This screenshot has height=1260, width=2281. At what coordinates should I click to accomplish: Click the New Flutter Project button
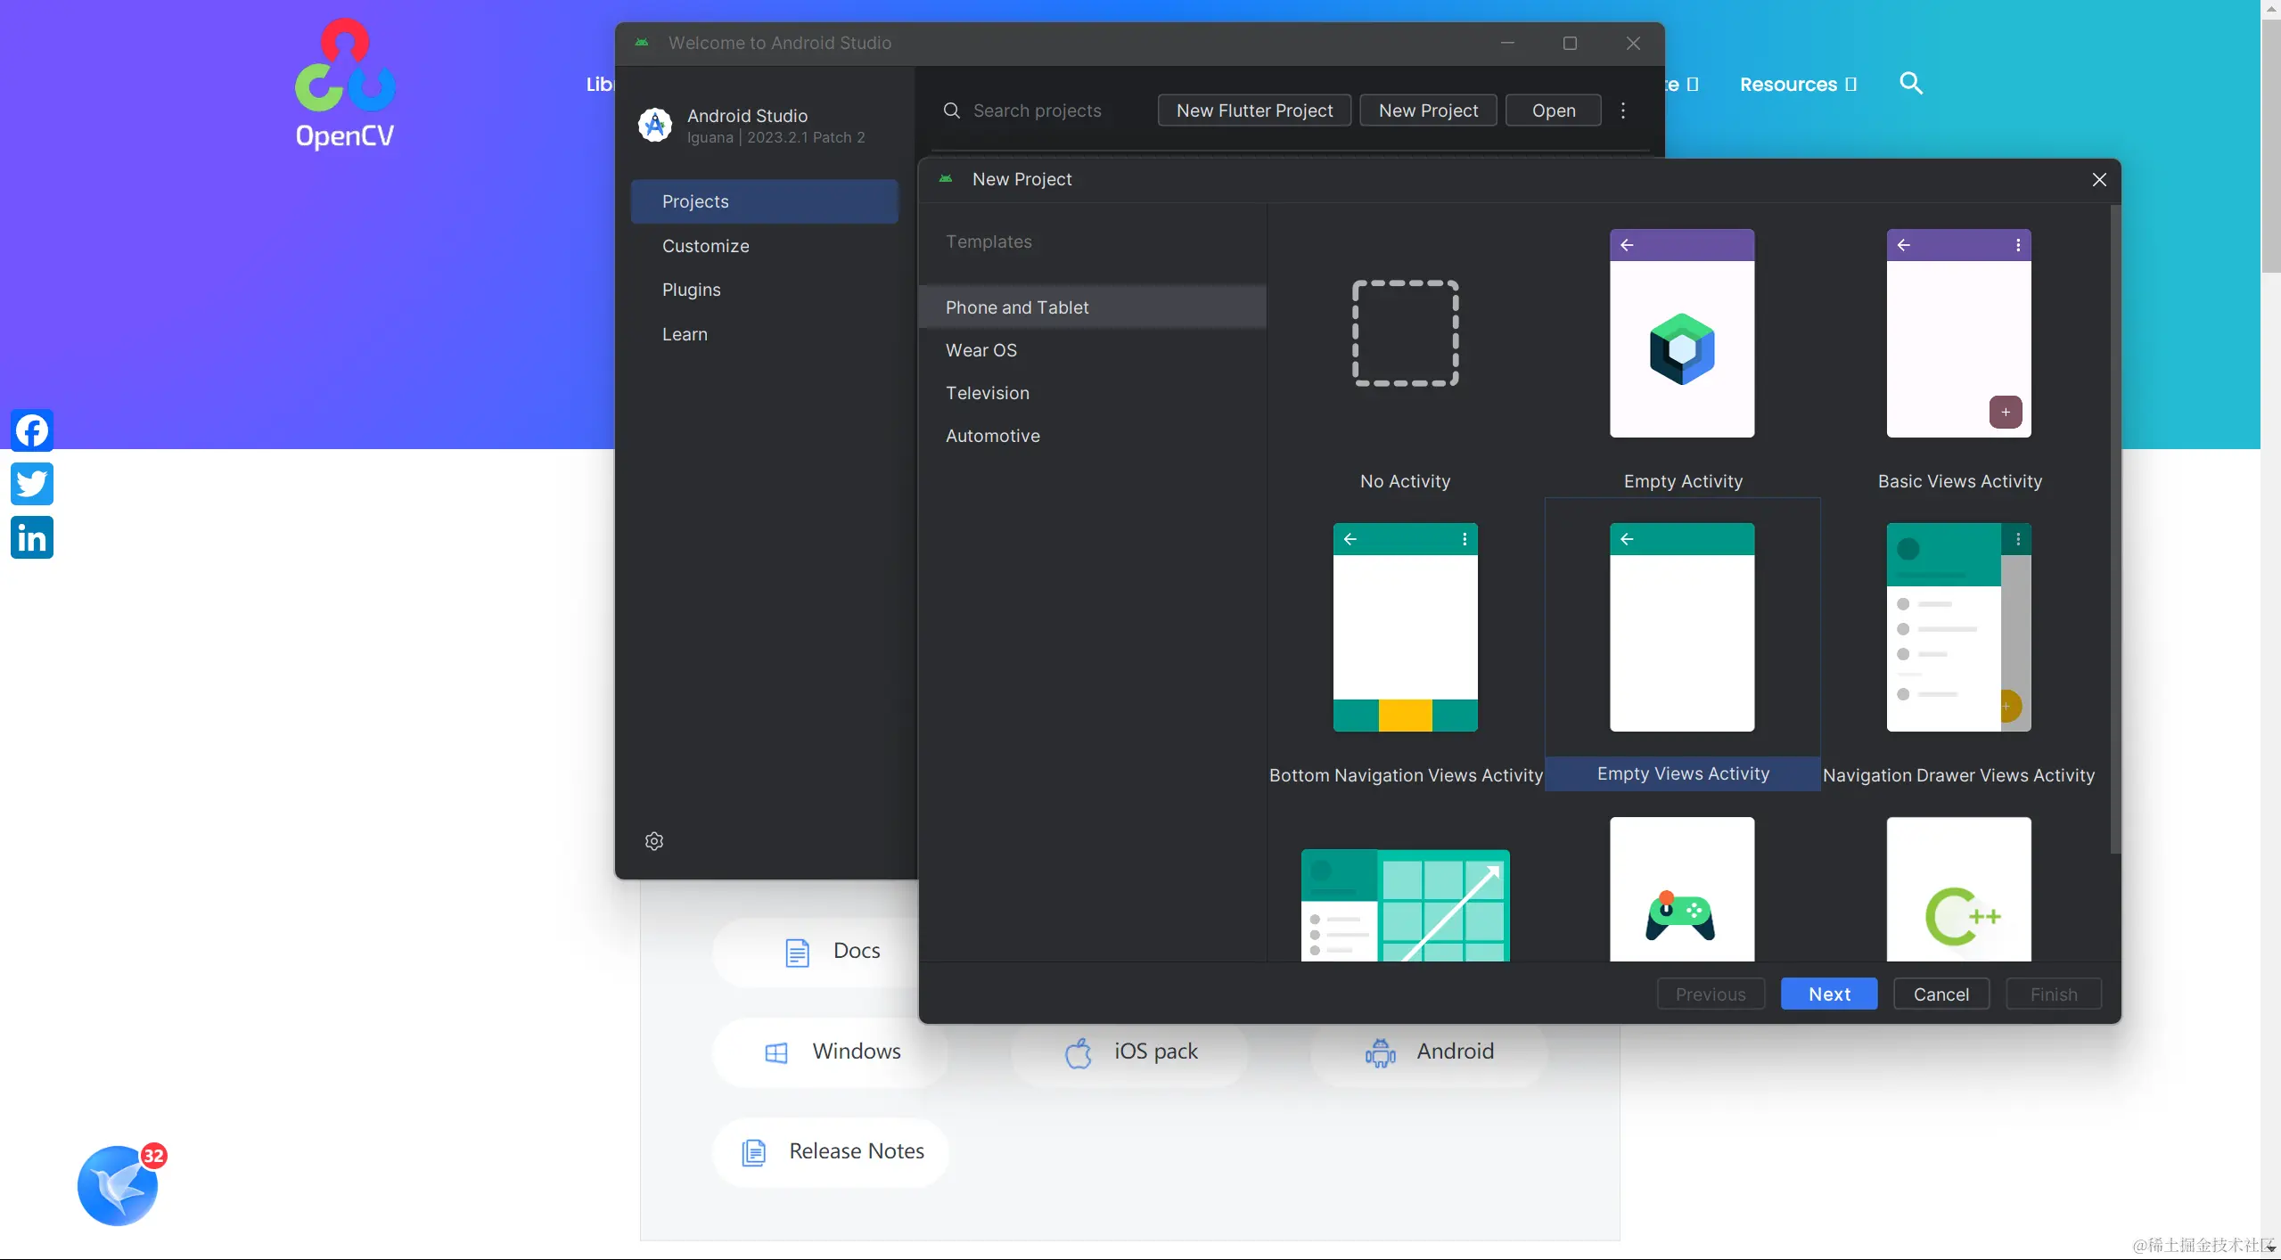click(x=1254, y=110)
